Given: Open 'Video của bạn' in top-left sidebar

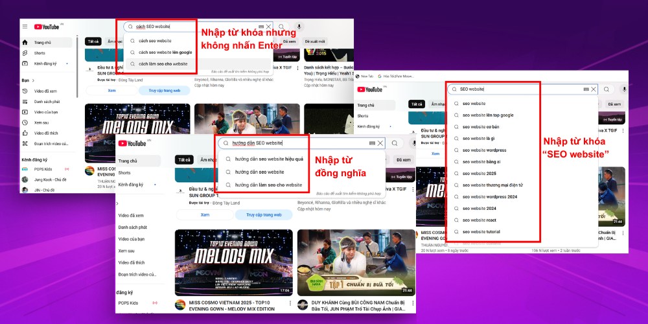Looking at the screenshot, I should click(46, 112).
